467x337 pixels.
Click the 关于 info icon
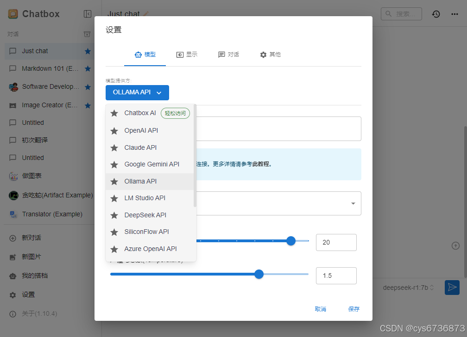[x=13, y=314]
